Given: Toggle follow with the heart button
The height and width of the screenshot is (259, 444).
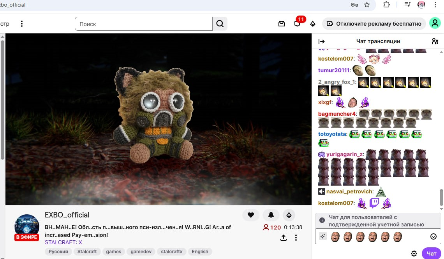Looking at the screenshot, I should tap(251, 215).
